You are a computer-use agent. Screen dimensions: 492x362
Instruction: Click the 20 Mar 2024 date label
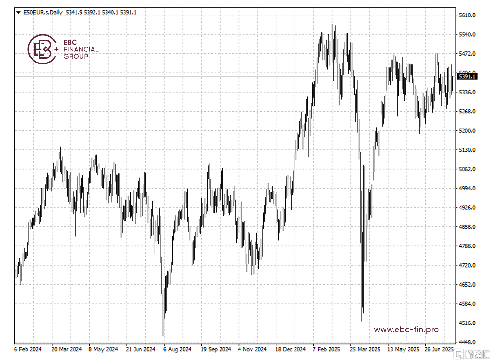(x=66, y=349)
